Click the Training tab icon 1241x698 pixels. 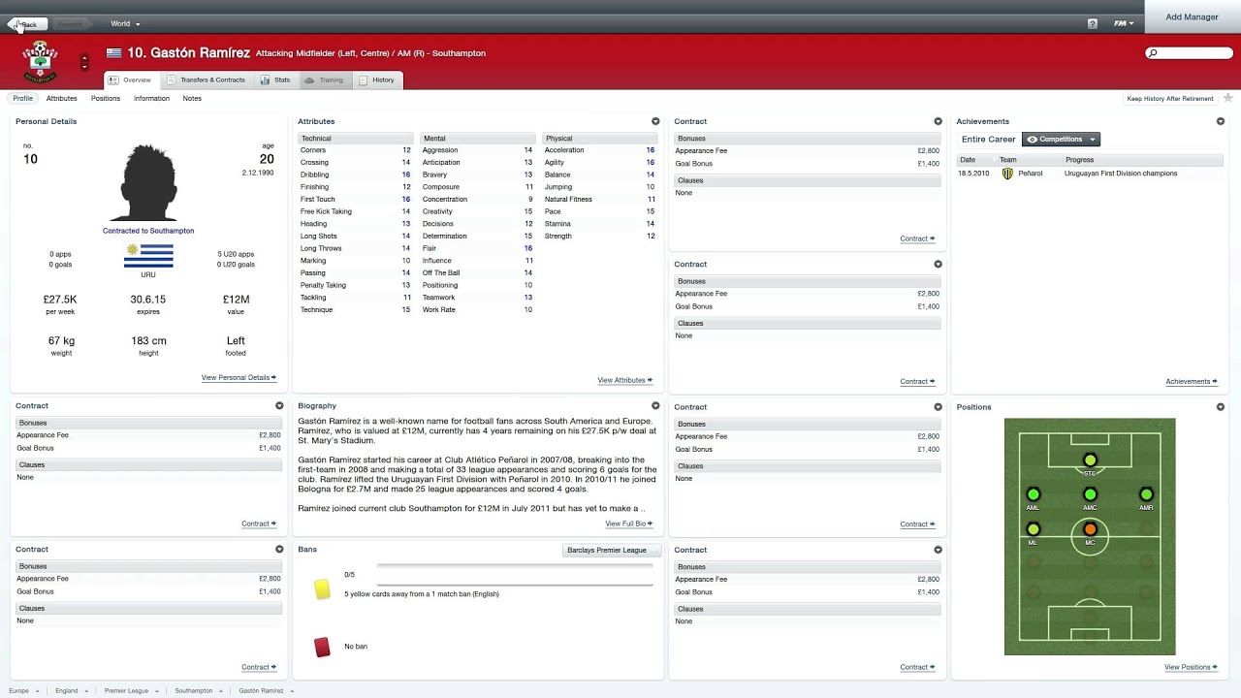309,80
